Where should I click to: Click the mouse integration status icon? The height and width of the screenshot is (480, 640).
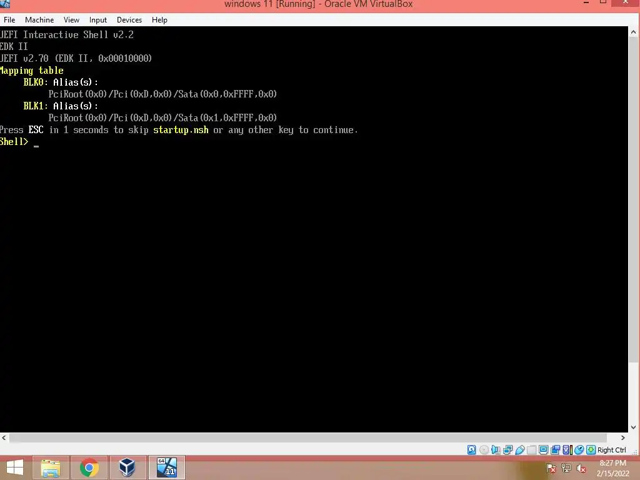(x=579, y=450)
